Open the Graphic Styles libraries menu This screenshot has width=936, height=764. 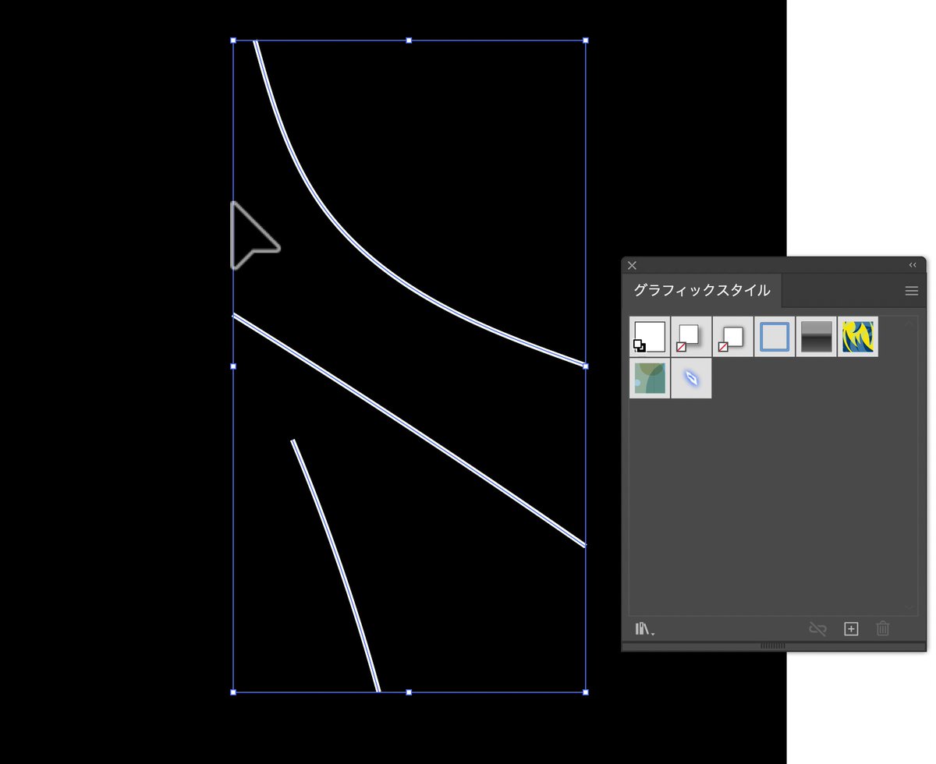[644, 628]
